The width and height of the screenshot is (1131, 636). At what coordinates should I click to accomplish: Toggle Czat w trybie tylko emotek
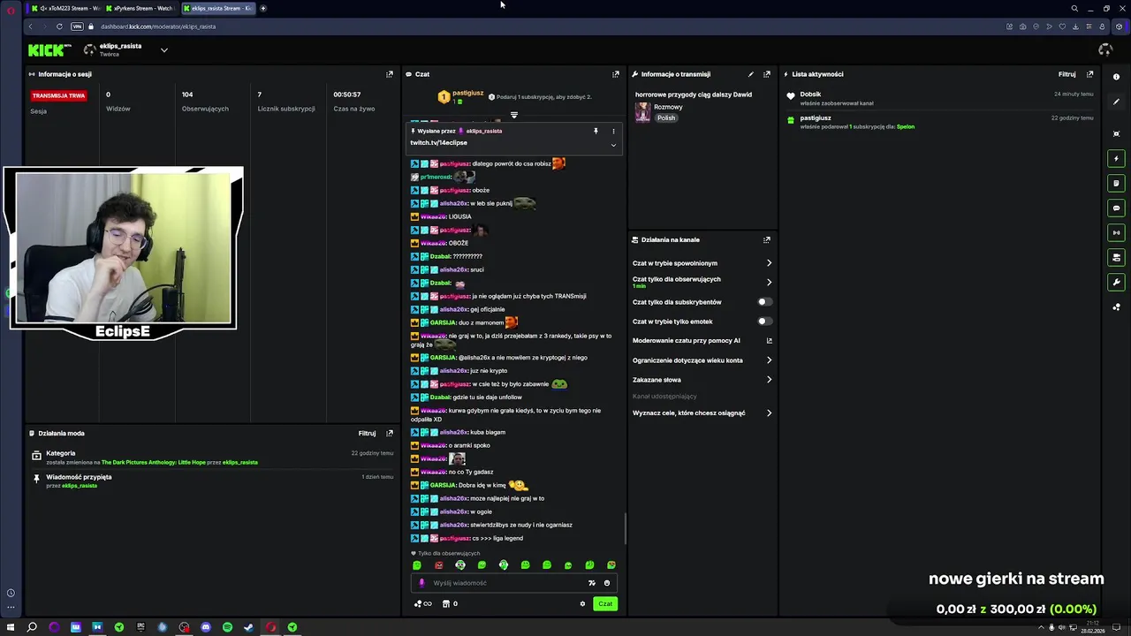tap(764, 322)
